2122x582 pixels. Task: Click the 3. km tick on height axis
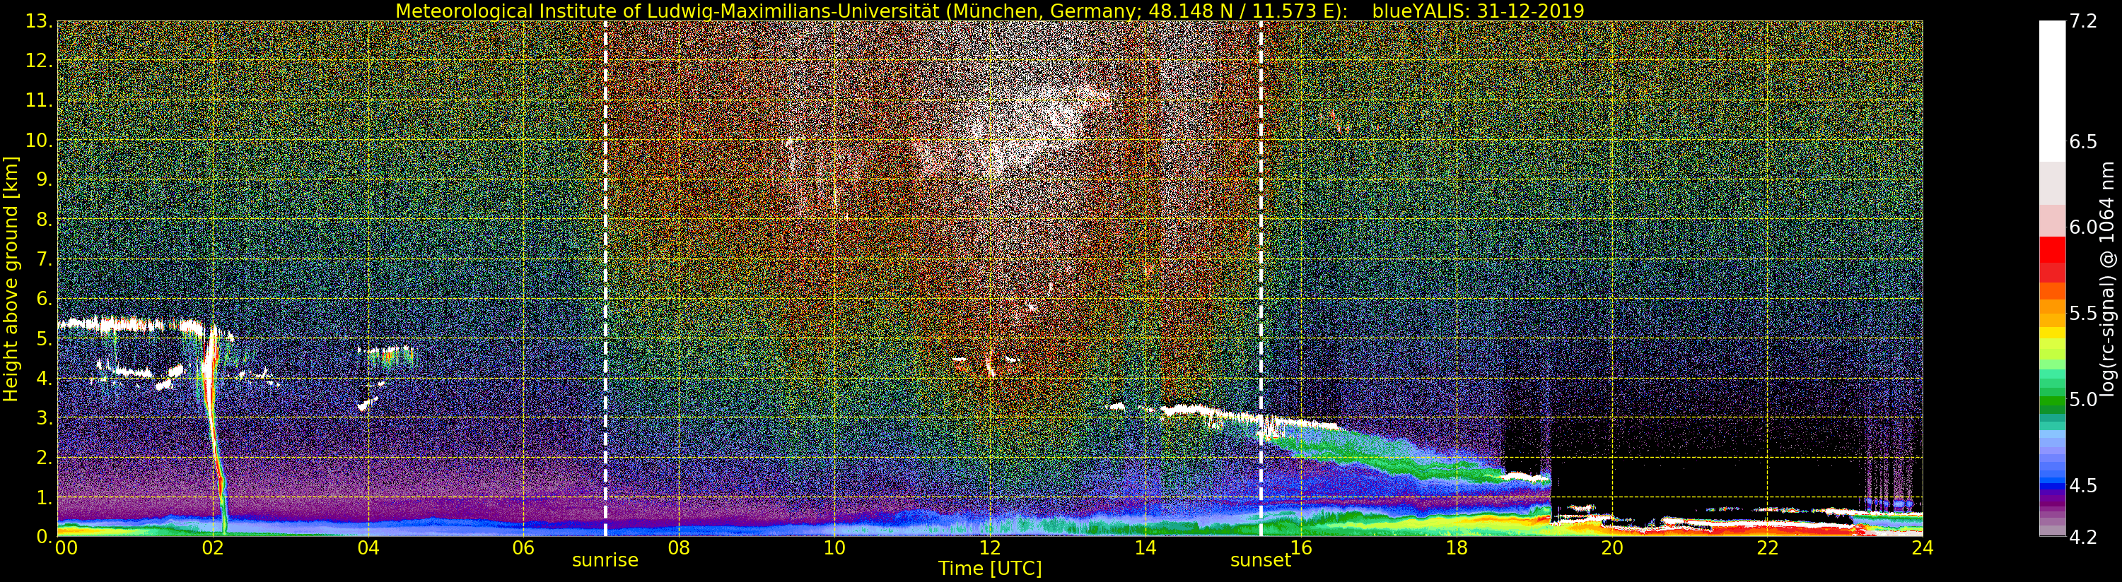pyautogui.click(x=44, y=417)
